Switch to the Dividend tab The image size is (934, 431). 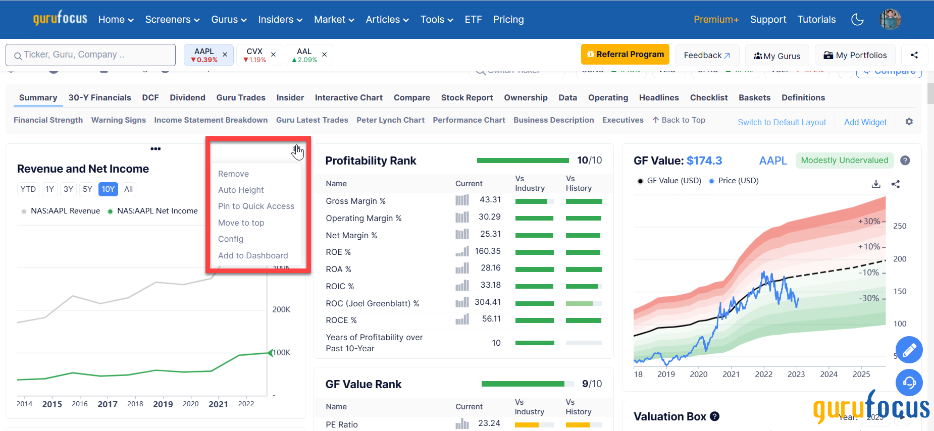click(x=187, y=97)
